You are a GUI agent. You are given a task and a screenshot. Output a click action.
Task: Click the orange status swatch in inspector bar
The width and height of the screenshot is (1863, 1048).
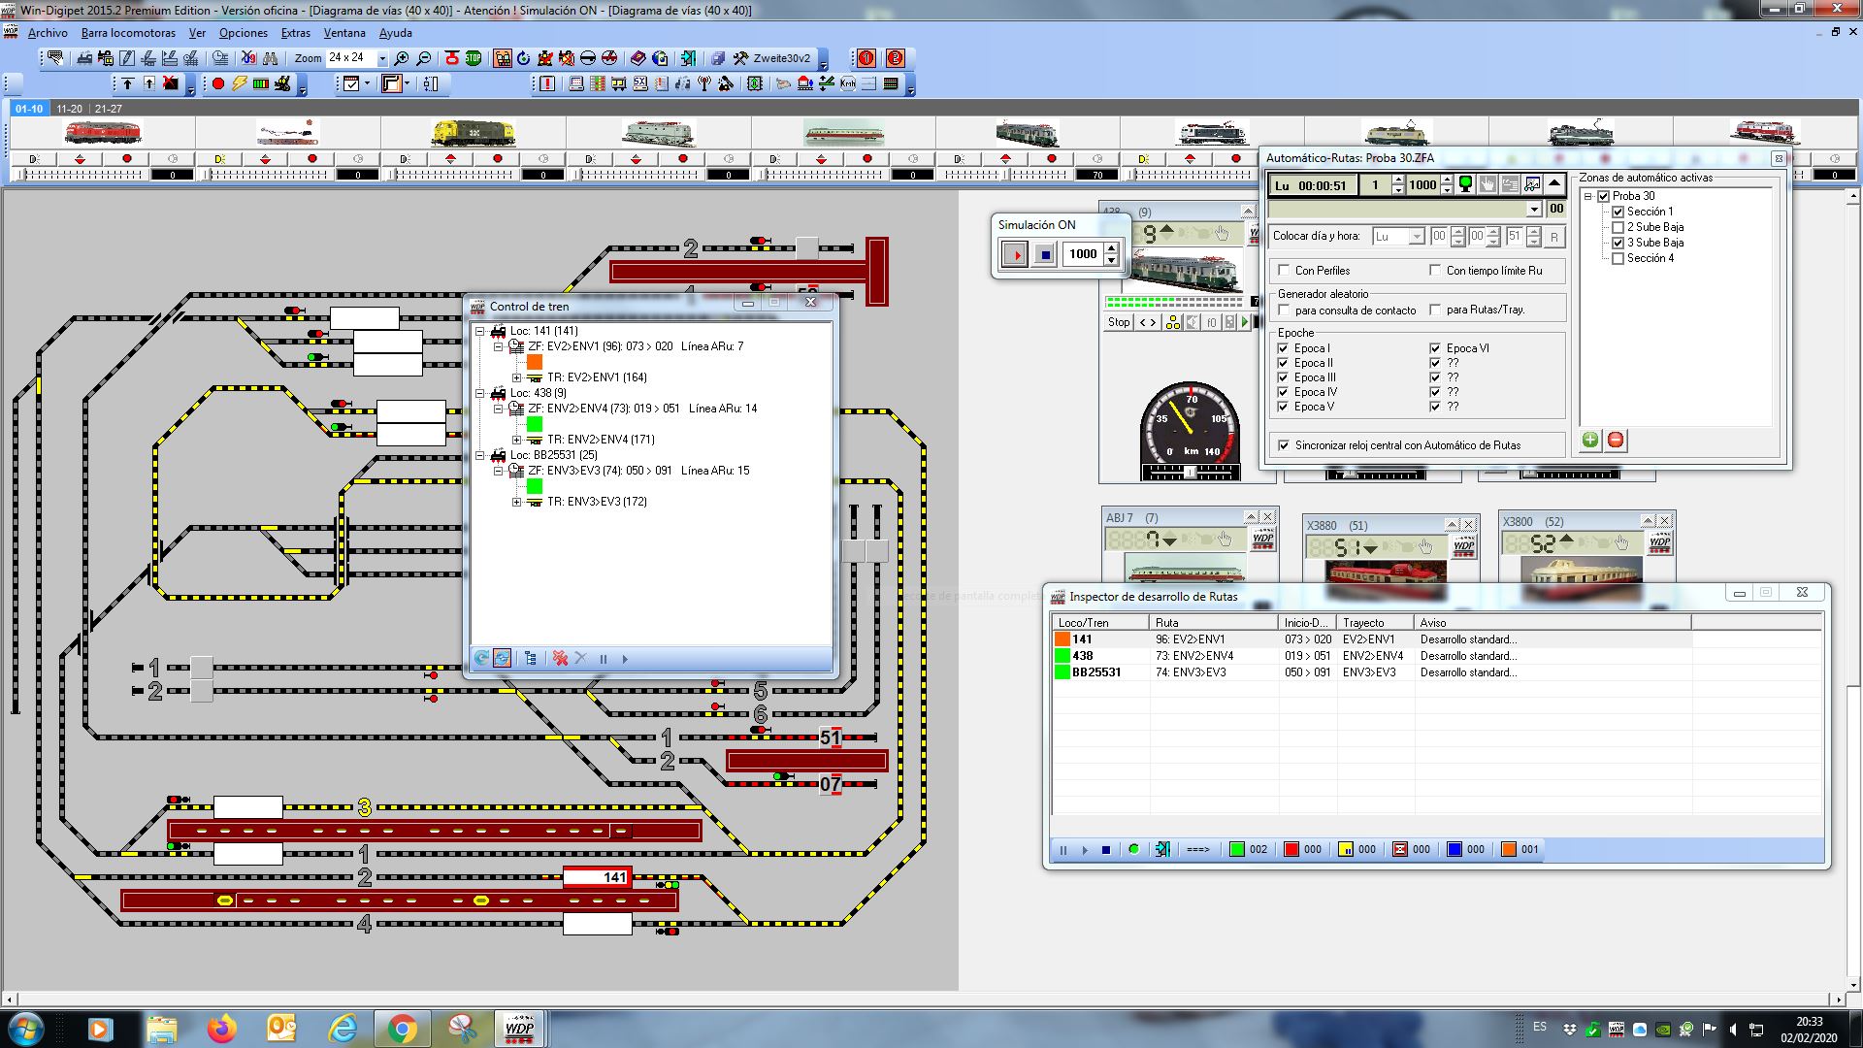(1509, 849)
